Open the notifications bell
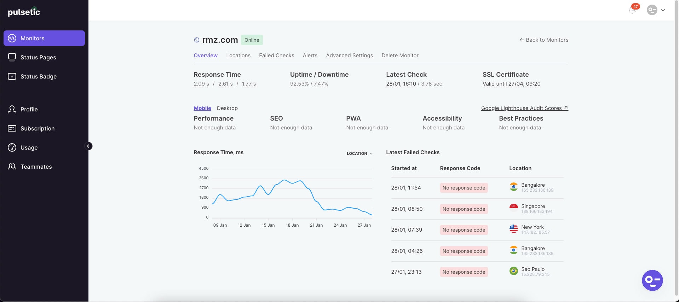 [632, 10]
